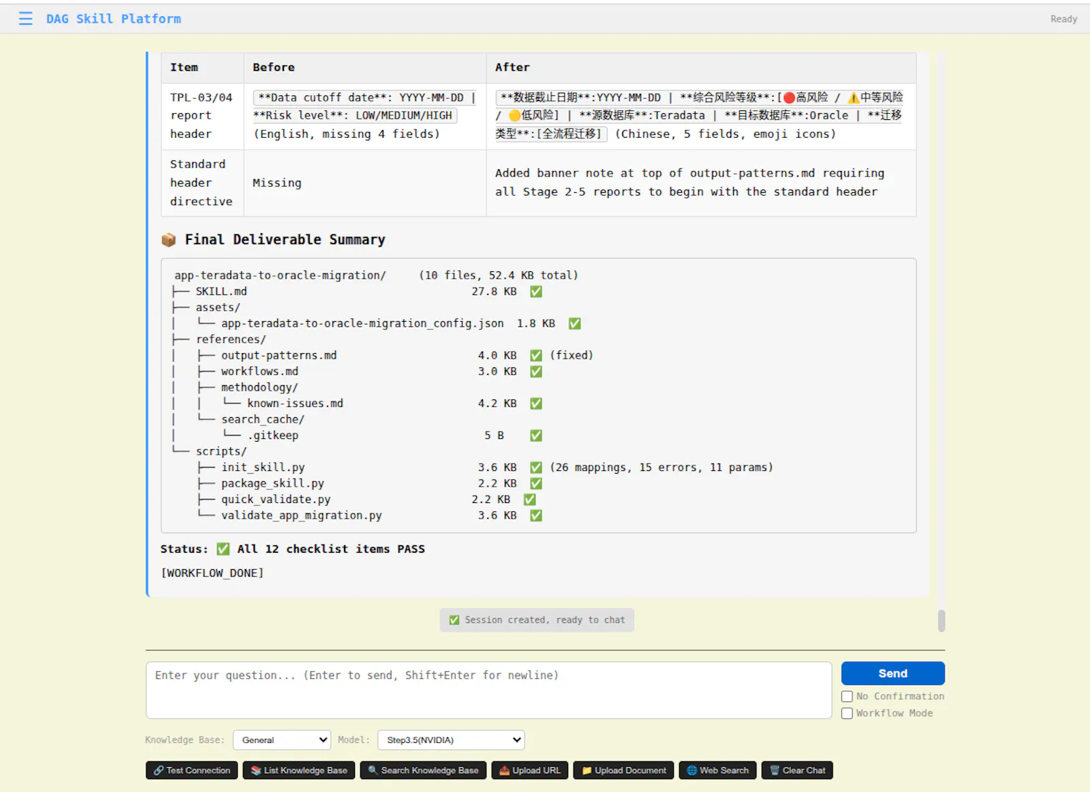Click '(26 mappings, 15 errors, 11 params)' note
The image size is (1090, 792).
click(661, 468)
